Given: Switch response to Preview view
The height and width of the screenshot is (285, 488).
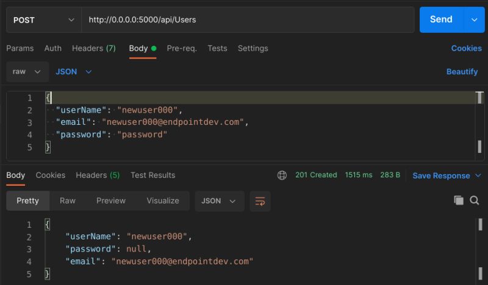Looking at the screenshot, I should click(111, 201).
